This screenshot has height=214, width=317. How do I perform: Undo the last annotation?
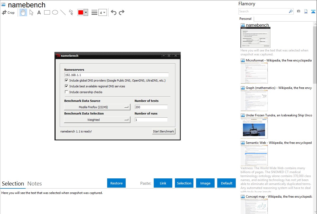114,12
